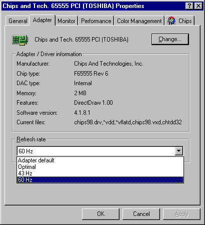205x225 pixels.
Task: Click the Cancel button
Action: pos(141,214)
